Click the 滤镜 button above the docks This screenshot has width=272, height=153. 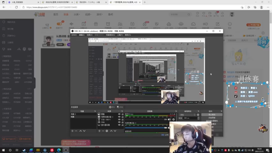click(120, 107)
